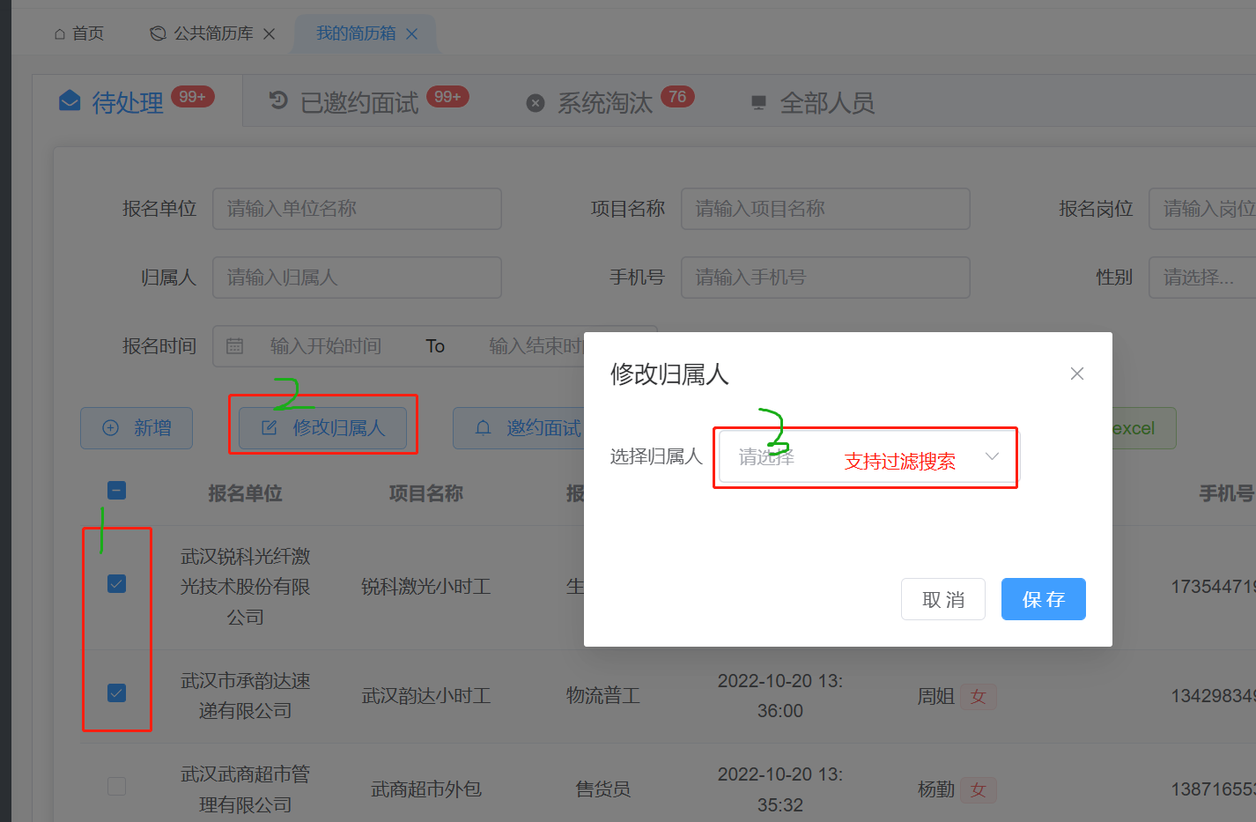1256x822 pixels.
Task: Click the home icon beside 首页
Action: click(60, 33)
